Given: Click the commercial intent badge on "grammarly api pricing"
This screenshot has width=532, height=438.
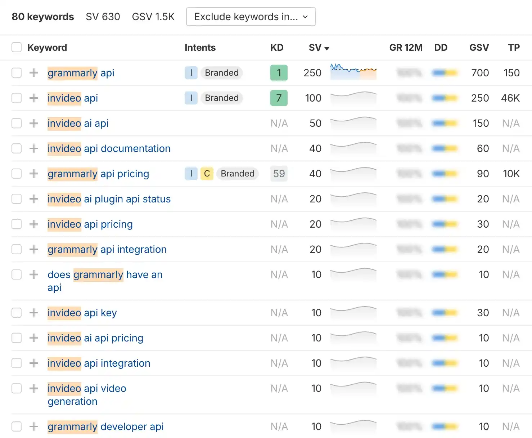Looking at the screenshot, I should [207, 174].
